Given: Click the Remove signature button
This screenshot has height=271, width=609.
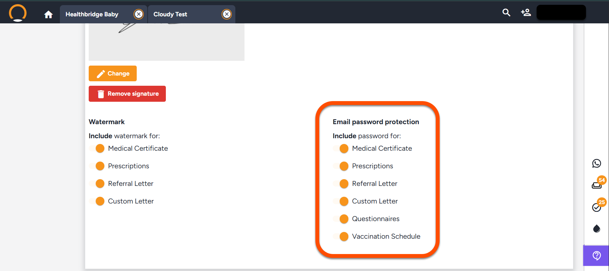Looking at the screenshot, I should 127,94.
